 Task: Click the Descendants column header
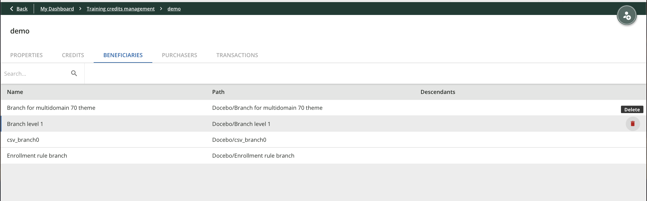point(438,92)
